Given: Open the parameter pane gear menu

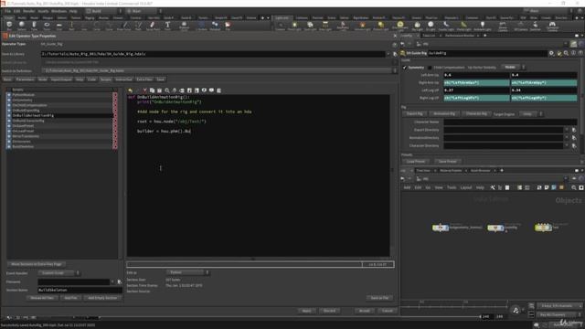Looking at the screenshot, I should [x=551, y=53].
